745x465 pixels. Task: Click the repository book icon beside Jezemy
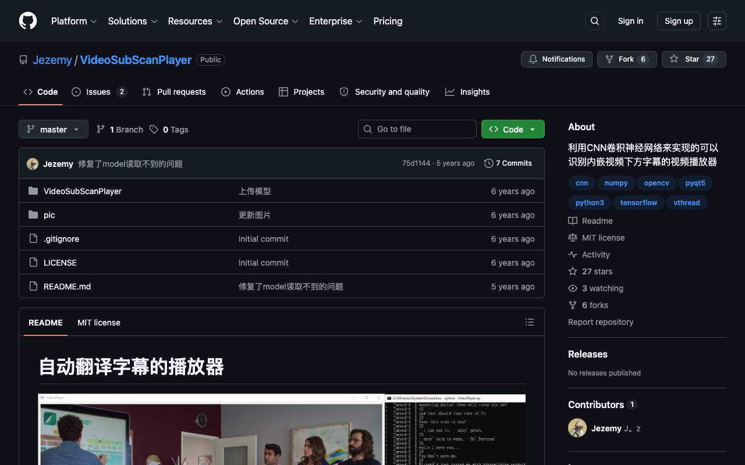coord(23,60)
